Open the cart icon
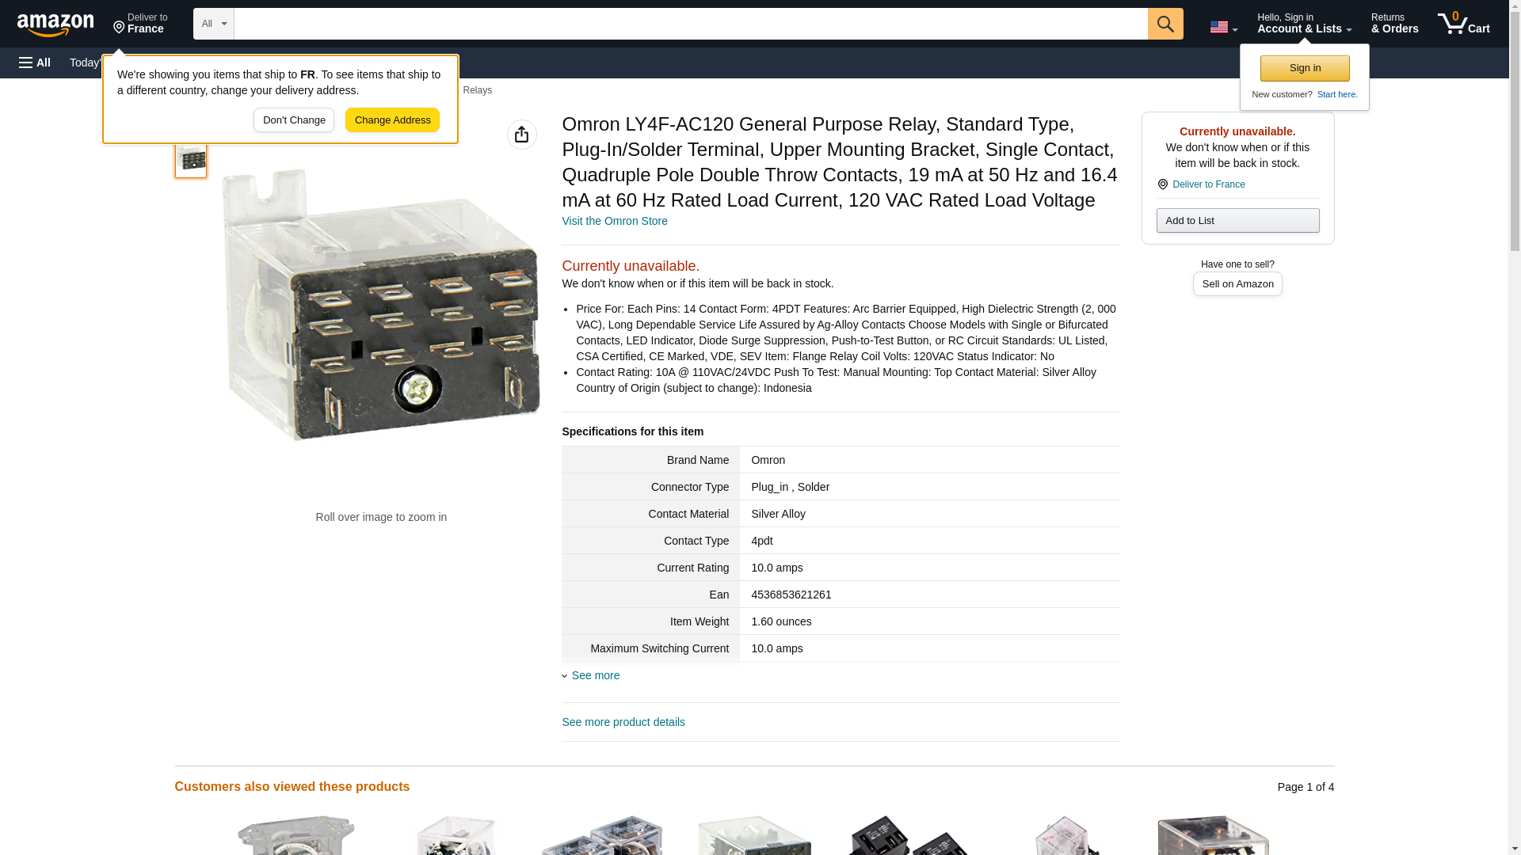The image size is (1521, 855). 1463,24
